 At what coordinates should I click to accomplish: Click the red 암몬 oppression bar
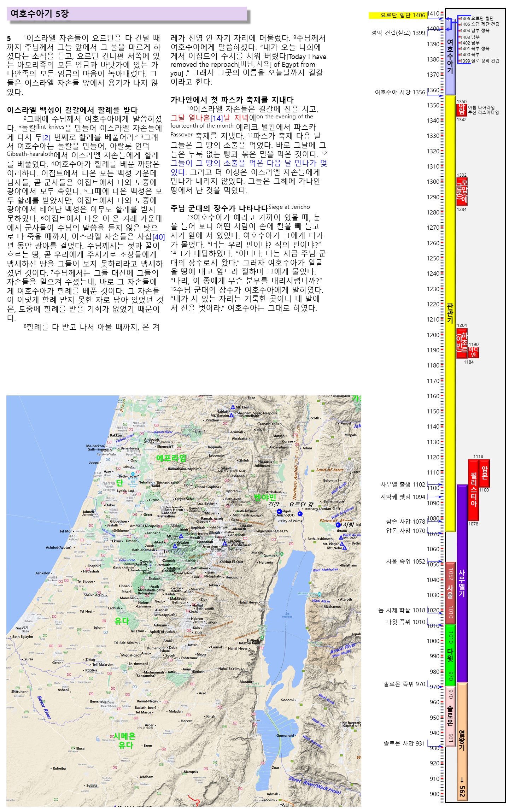point(485,473)
